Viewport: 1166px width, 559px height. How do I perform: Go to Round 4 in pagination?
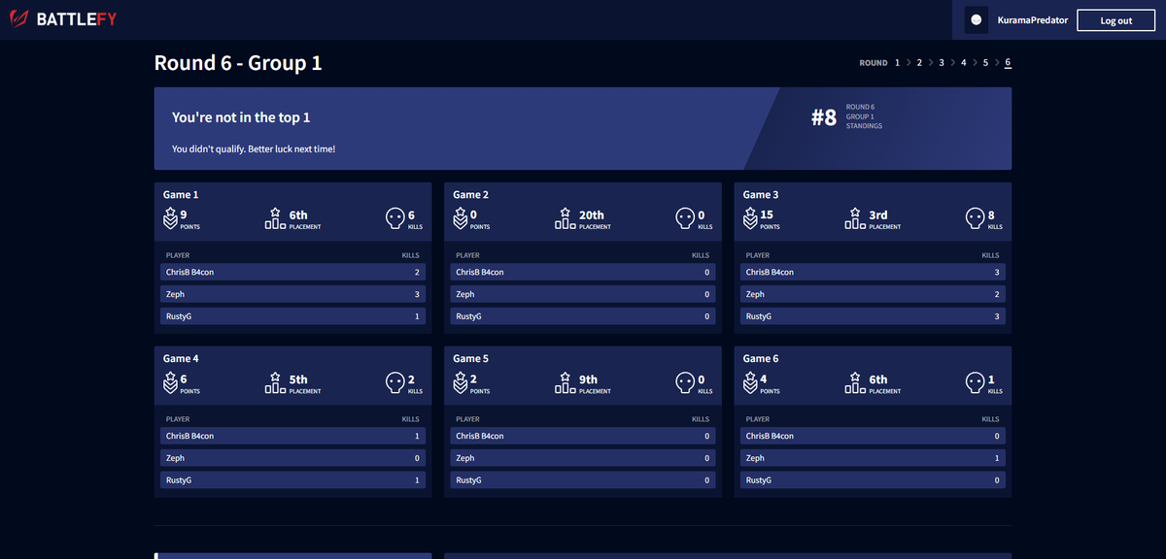click(x=964, y=62)
